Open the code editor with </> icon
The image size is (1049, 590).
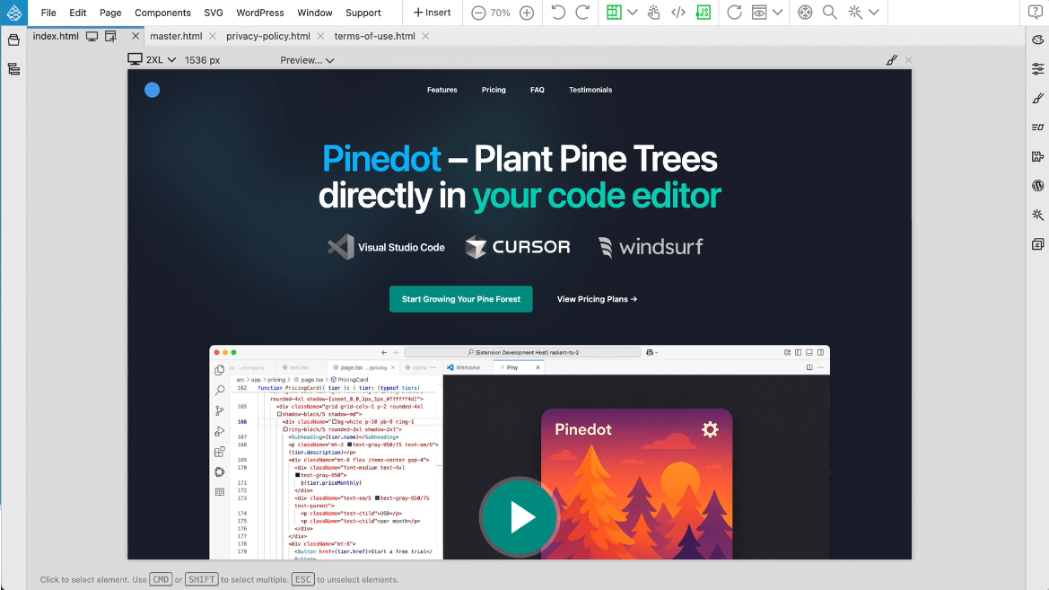(x=678, y=13)
